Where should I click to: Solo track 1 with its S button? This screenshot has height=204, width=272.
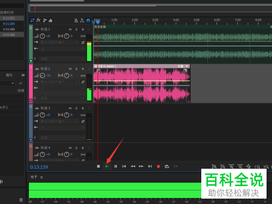tap(77, 29)
